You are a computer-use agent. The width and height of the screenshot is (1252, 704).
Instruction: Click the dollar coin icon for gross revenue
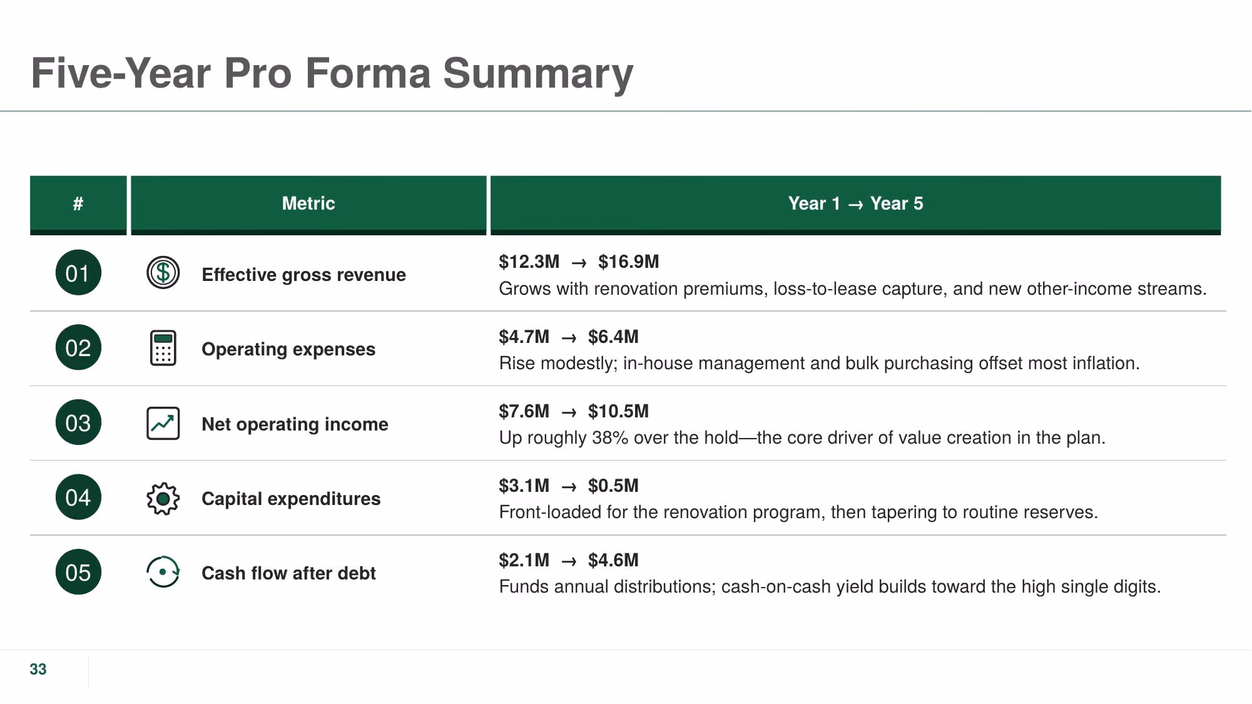tap(163, 273)
